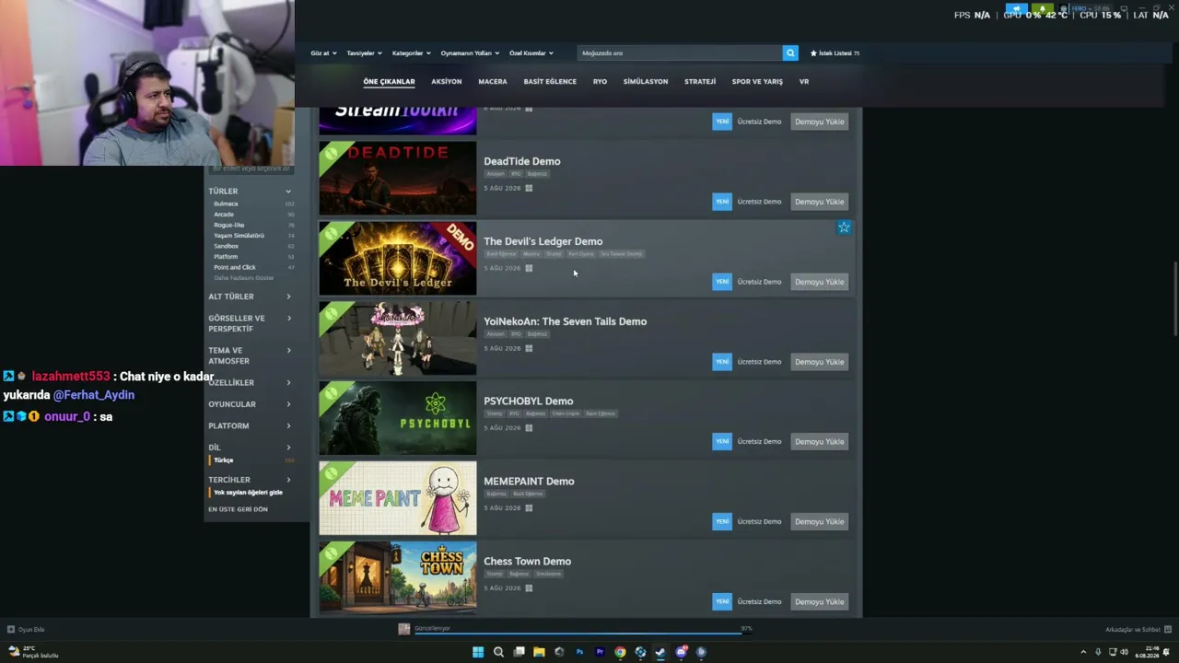Switch to the ÖNE ÇIKANLAR tab
The image size is (1179, 663).
(x=389, y=82)
